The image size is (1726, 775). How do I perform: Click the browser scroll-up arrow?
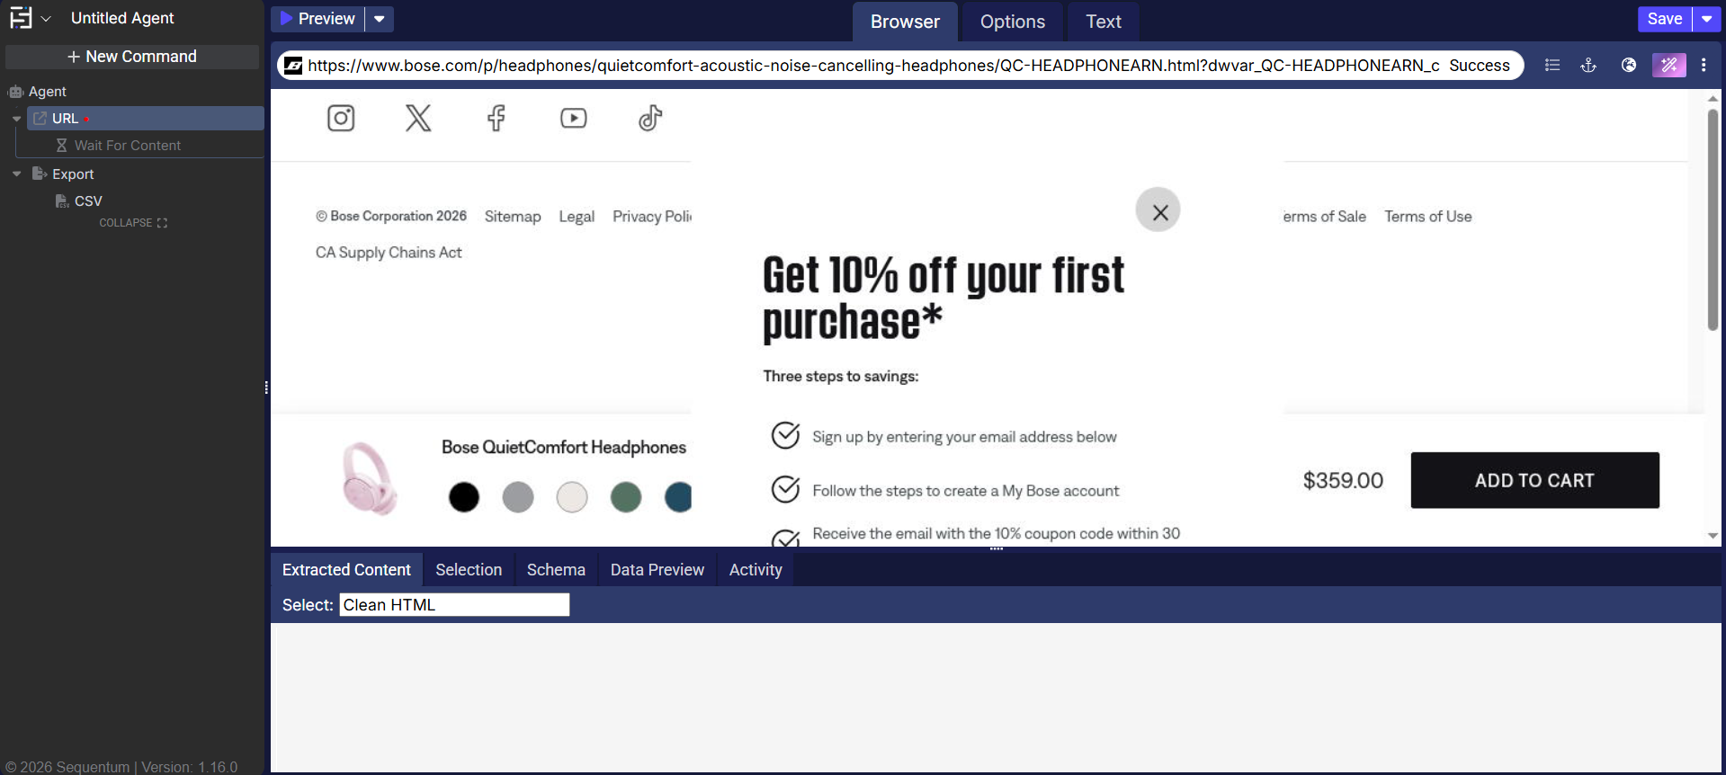pos(1713,98)
